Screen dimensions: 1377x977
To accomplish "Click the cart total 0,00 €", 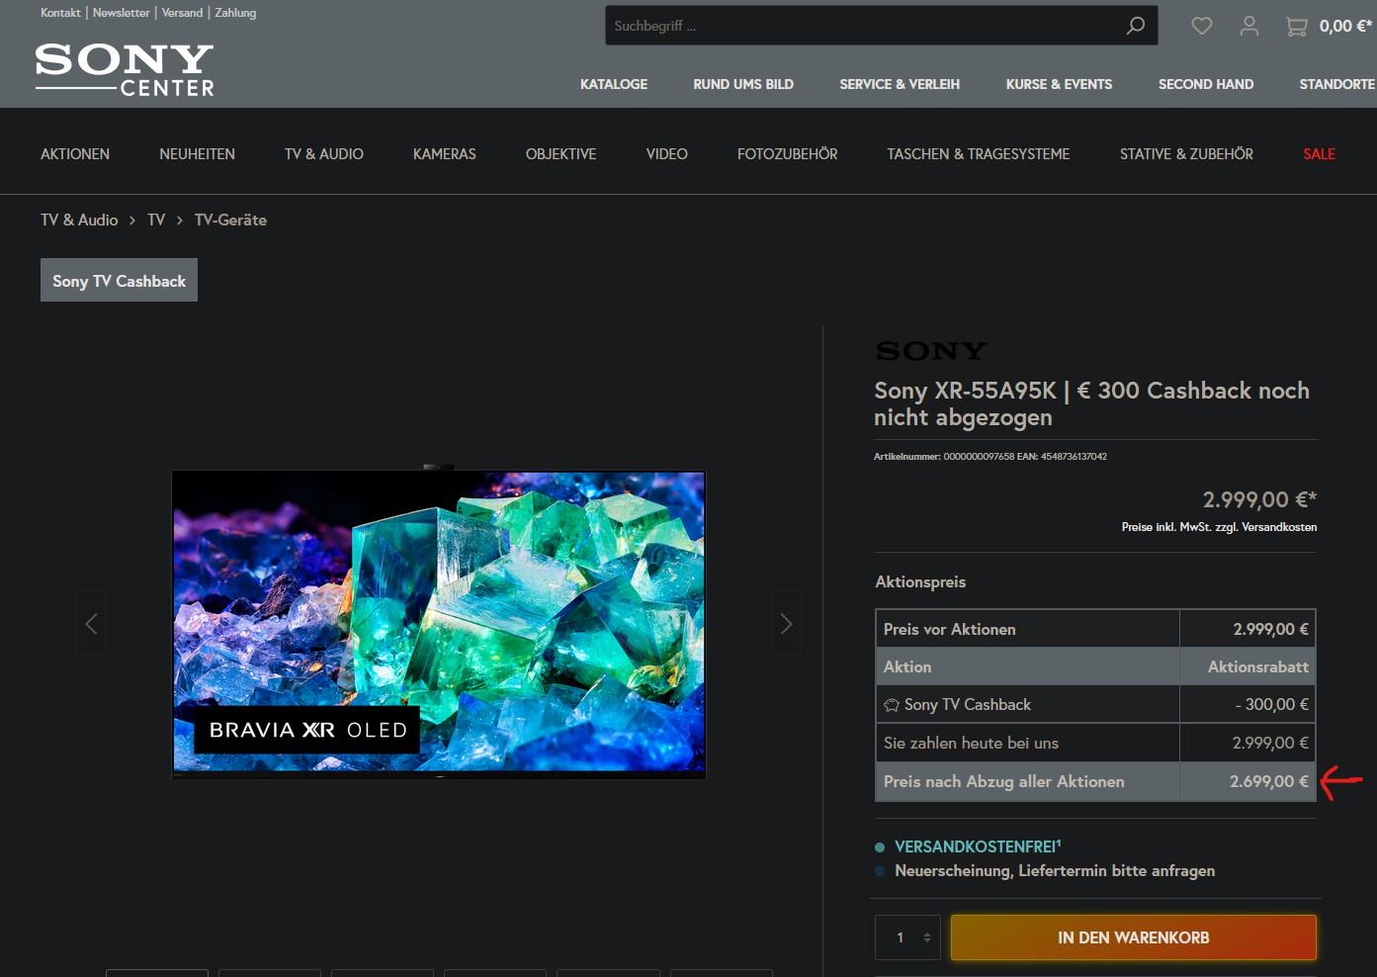I will point(1345,27).
